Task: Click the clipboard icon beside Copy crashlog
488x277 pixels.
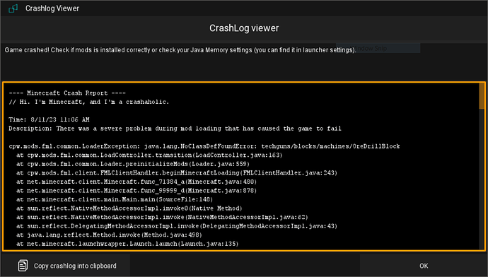Action: [23, 266]
